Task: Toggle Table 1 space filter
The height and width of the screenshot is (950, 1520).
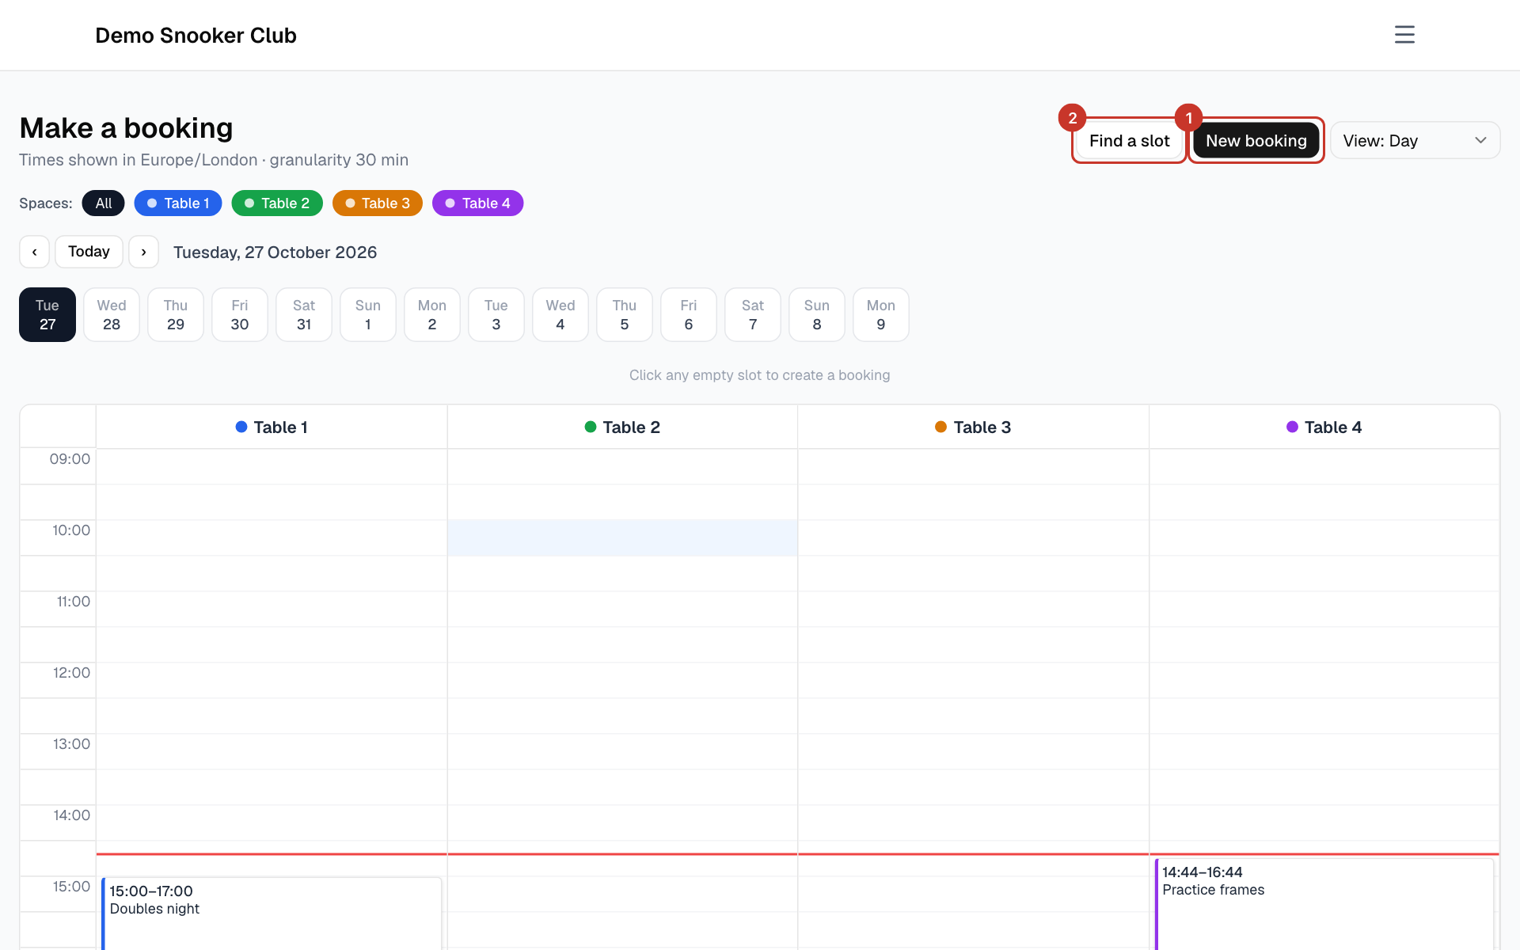Action: [178, 203]
